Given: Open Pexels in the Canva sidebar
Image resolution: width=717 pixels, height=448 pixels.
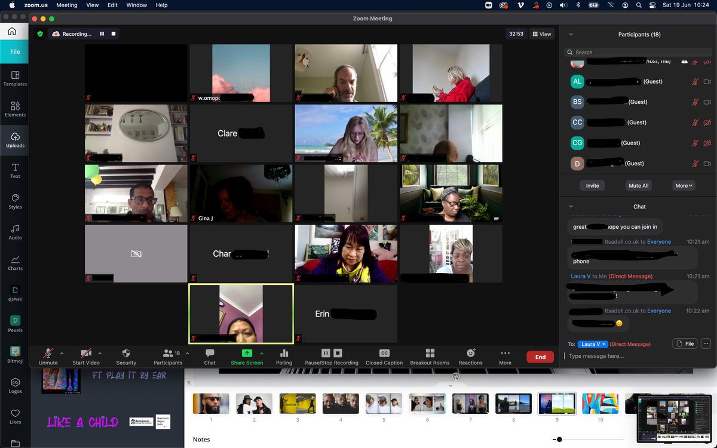Looking at the screenshot, I should pos(15,324).
